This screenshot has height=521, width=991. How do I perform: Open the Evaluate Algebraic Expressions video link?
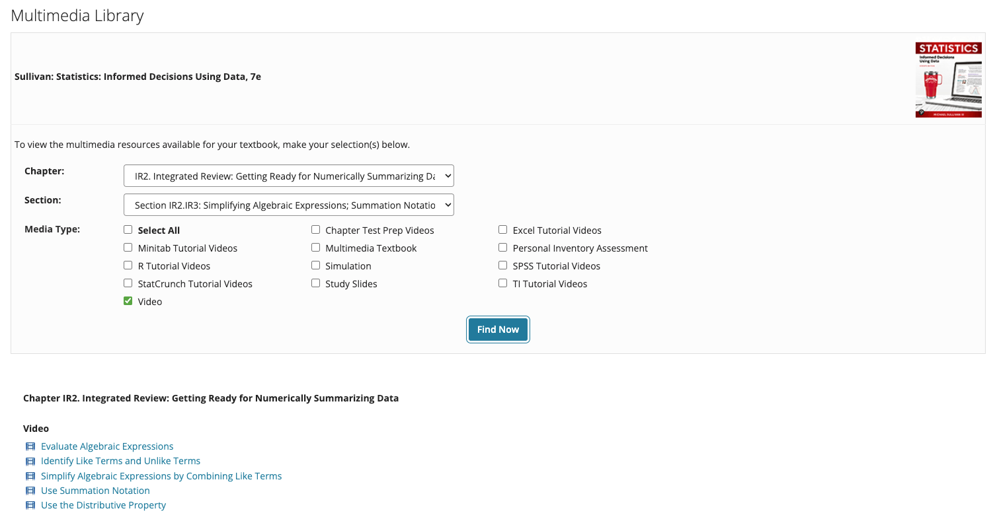(107, 447)
